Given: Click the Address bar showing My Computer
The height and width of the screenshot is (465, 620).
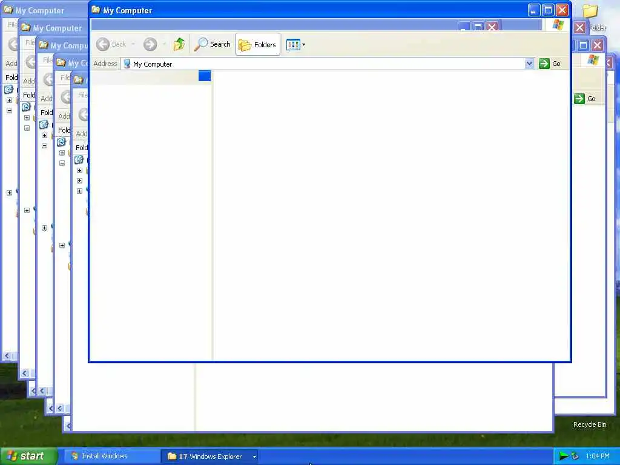Looking at the screenshot, I should click(x=327, y=64).
